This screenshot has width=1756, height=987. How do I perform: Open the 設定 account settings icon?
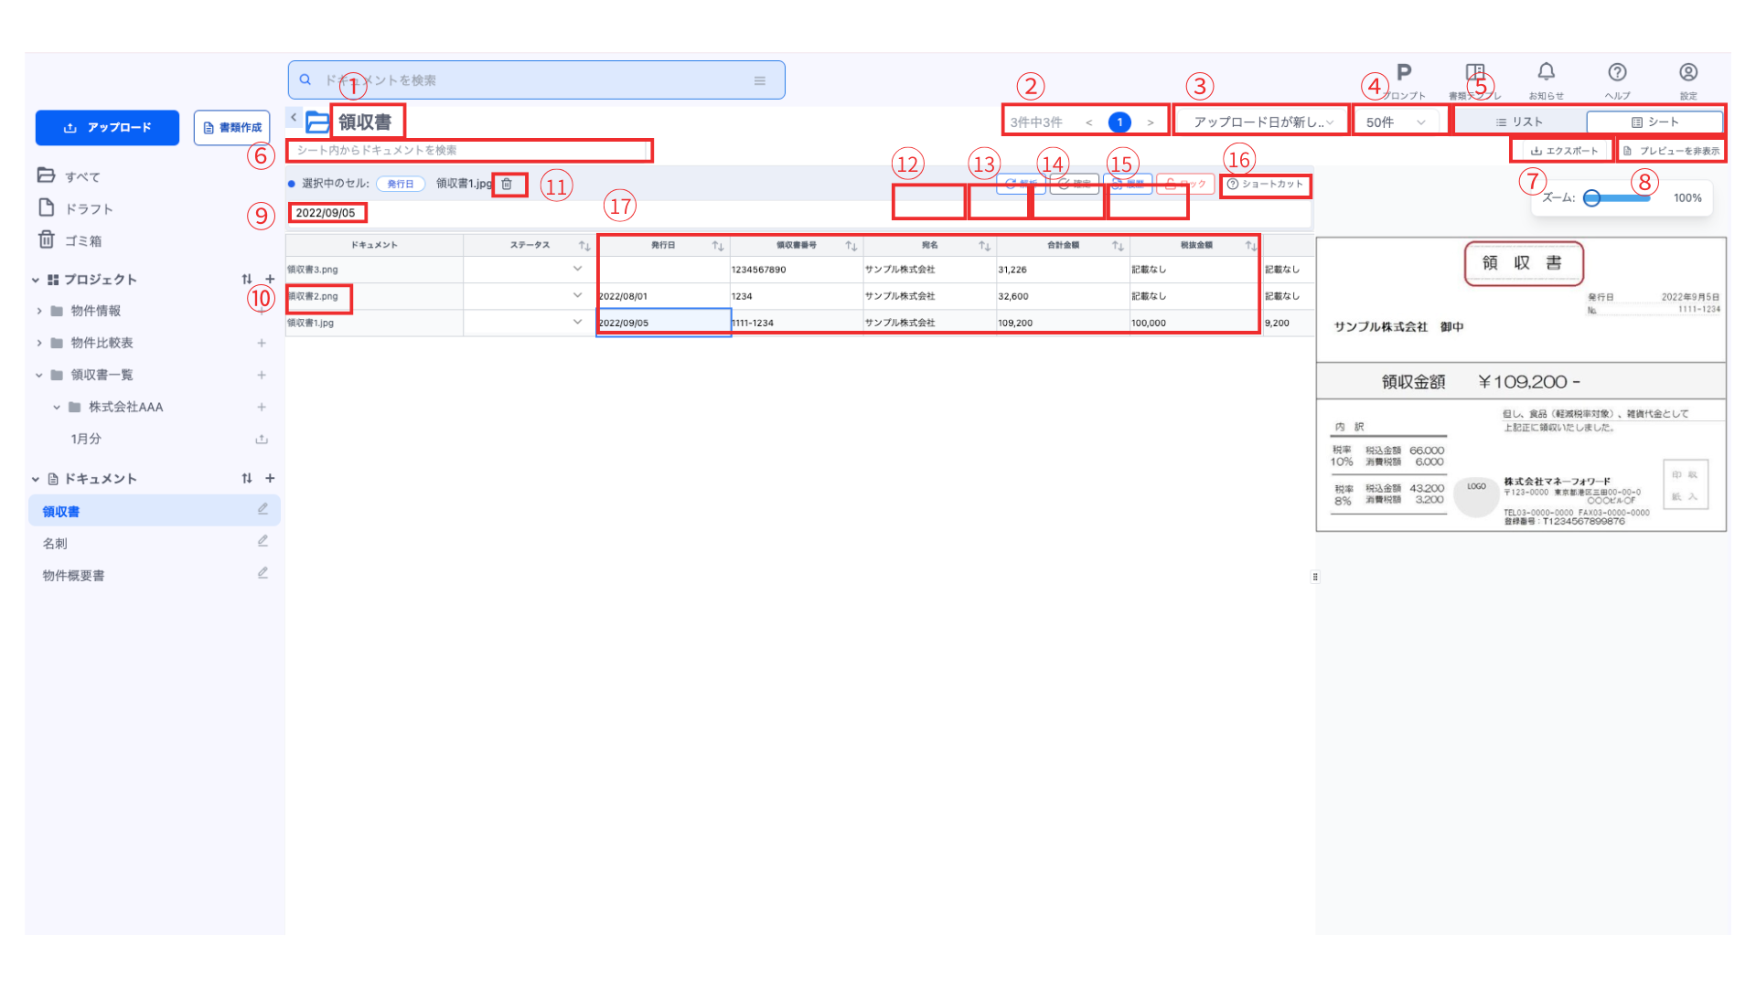point(1688,72)
